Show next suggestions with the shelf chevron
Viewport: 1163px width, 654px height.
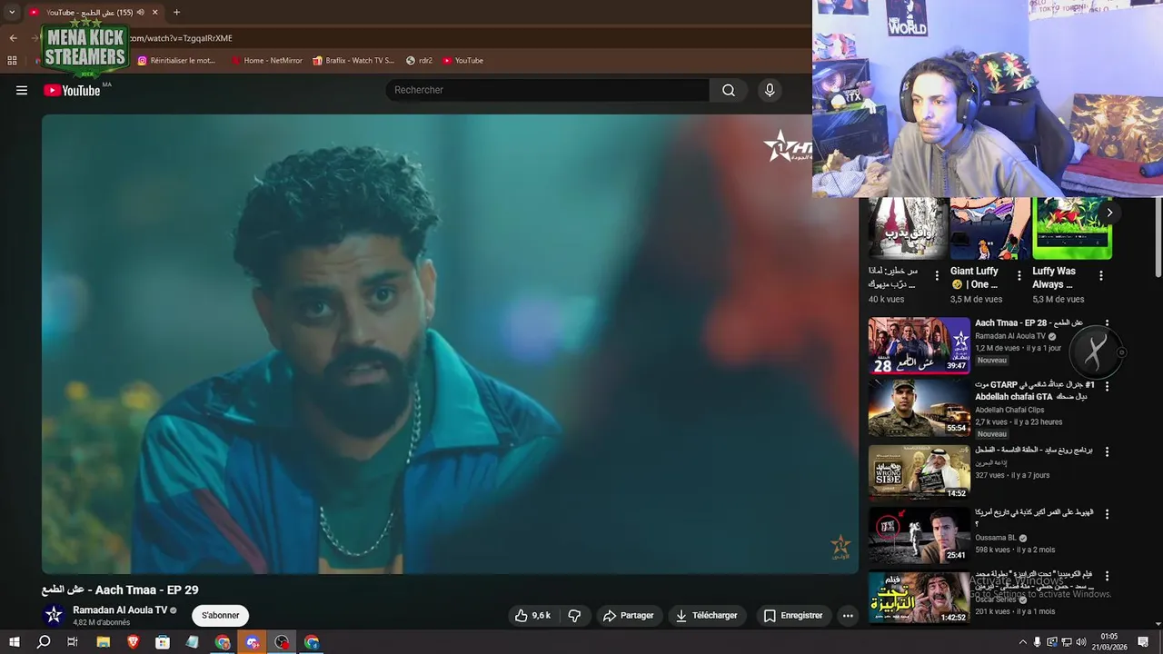(x=1109, y=213)
